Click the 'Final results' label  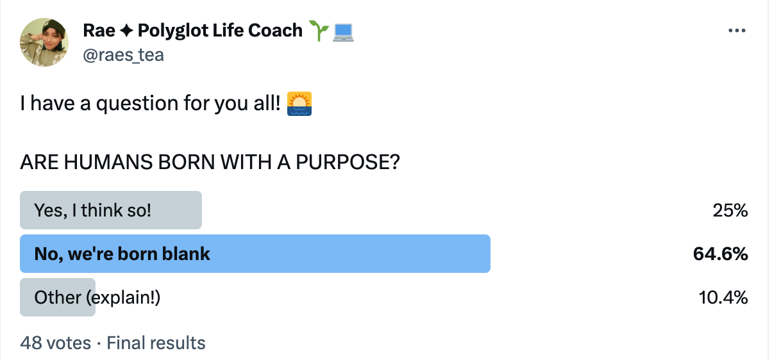pos(156,343)
